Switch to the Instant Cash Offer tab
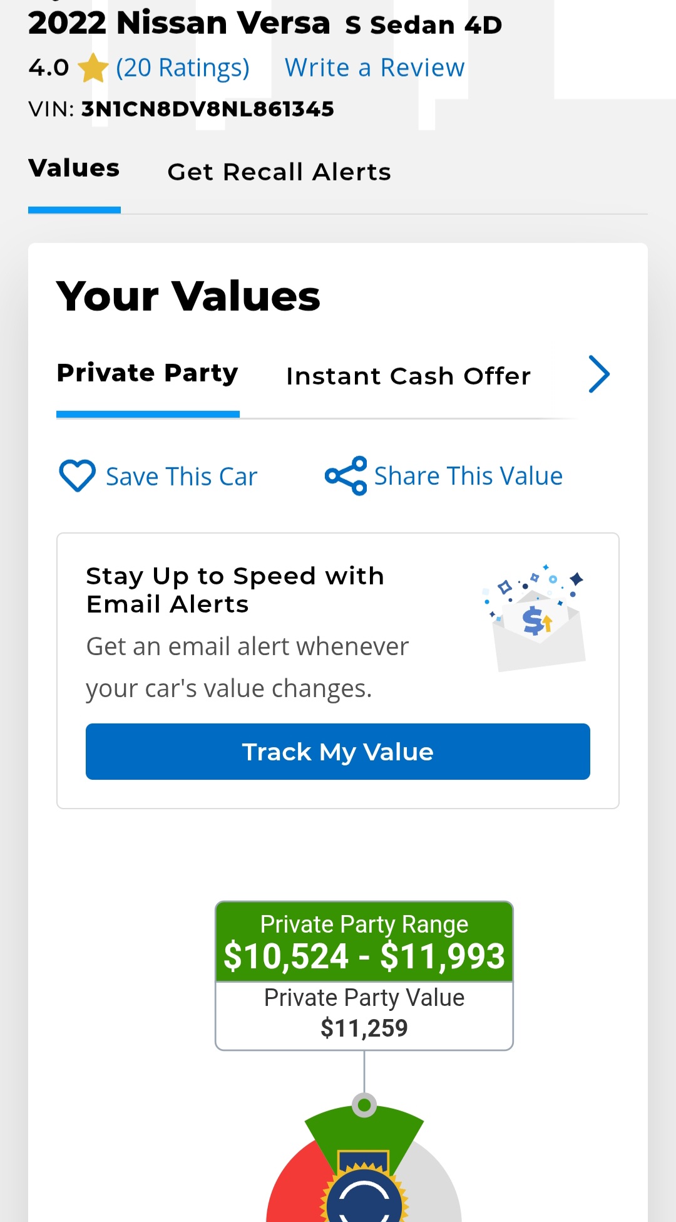The image size is (676, 1222). coord(408,376)
